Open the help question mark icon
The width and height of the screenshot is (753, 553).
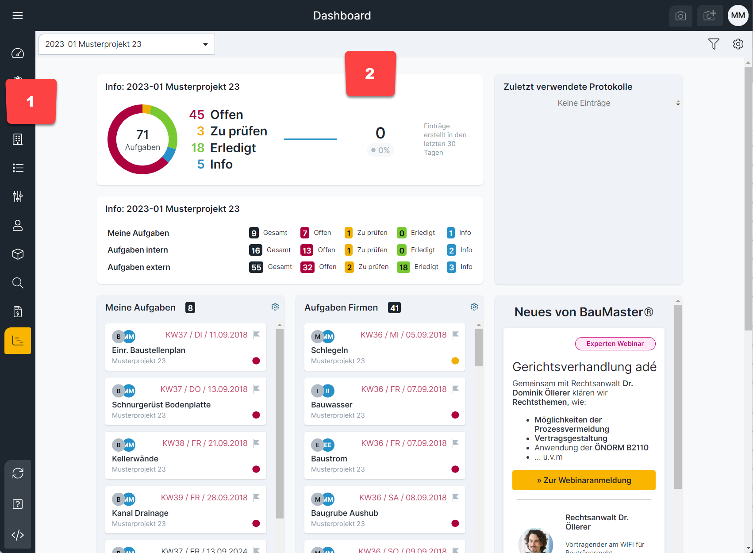click(18, 504)
